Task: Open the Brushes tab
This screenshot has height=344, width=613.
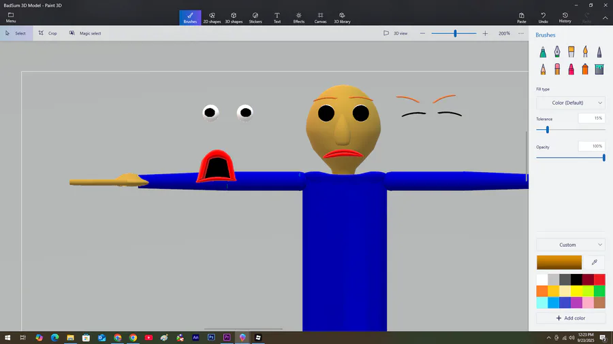Action: [x=190, y=18]
